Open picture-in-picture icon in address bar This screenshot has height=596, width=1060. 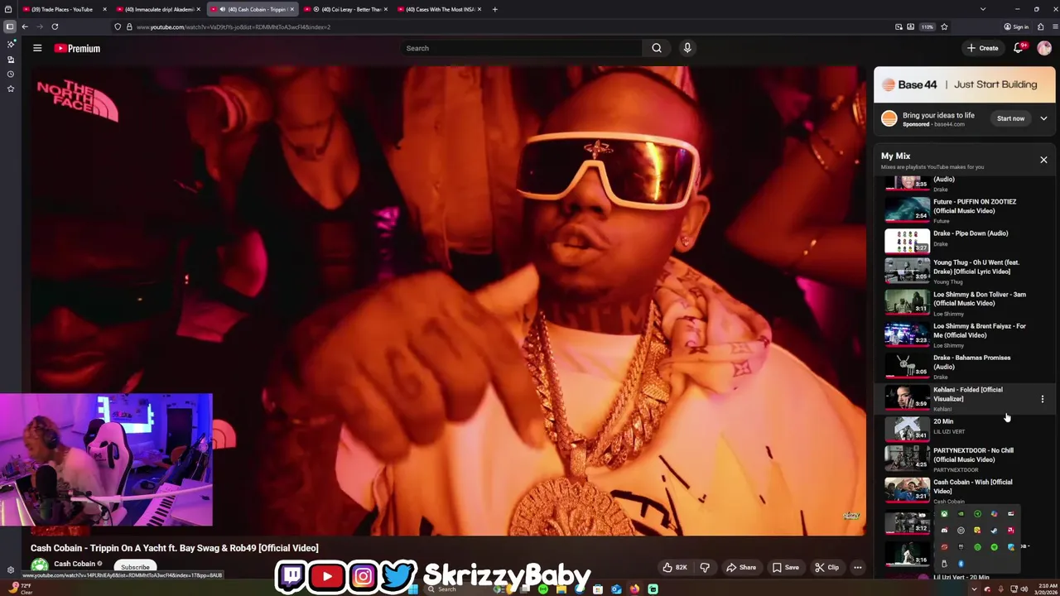(x=911, y=26)
